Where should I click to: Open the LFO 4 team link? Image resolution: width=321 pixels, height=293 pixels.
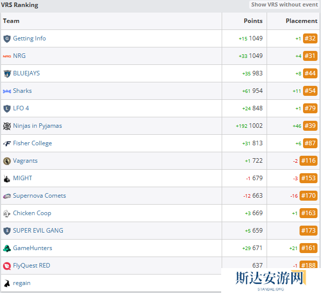[x=21, y=108]
